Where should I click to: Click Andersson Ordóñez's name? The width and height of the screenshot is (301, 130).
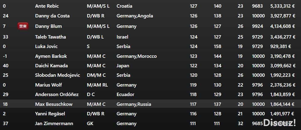pyautogui.click(x=57, y=95)
